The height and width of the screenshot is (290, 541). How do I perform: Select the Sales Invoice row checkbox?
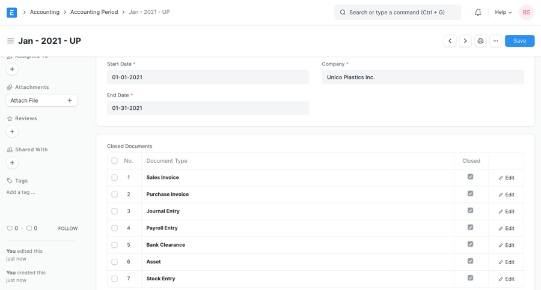[x=114, y=178]
